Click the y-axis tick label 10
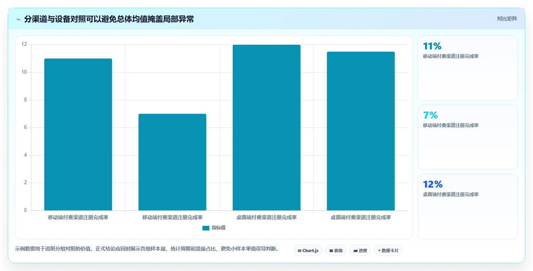The width and height of the screenshot is (533, 271). (24, 72)
